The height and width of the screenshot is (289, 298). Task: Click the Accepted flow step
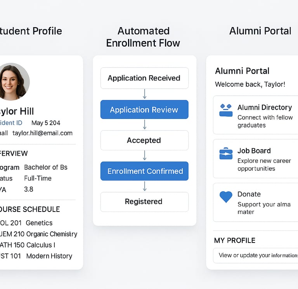144,140
